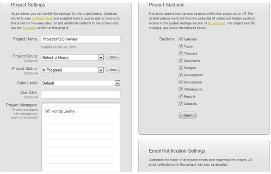Click the Project Settings heading

pos(28,5)
